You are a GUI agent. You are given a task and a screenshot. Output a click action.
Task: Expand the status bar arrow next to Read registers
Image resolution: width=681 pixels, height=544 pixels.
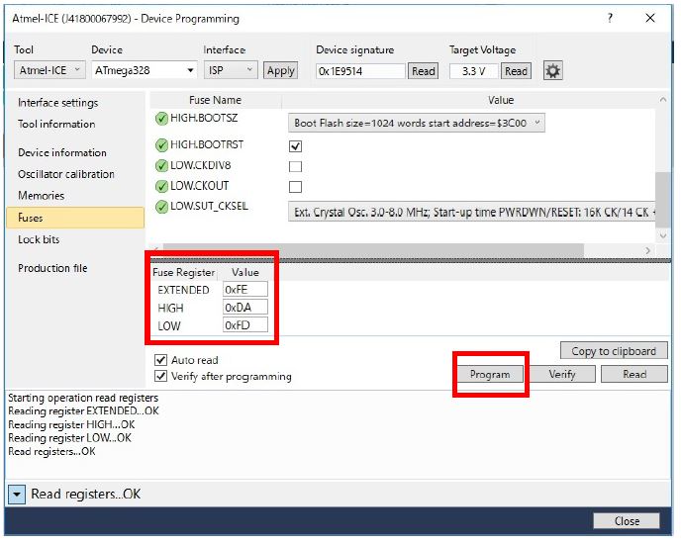(x=17, y=494)
